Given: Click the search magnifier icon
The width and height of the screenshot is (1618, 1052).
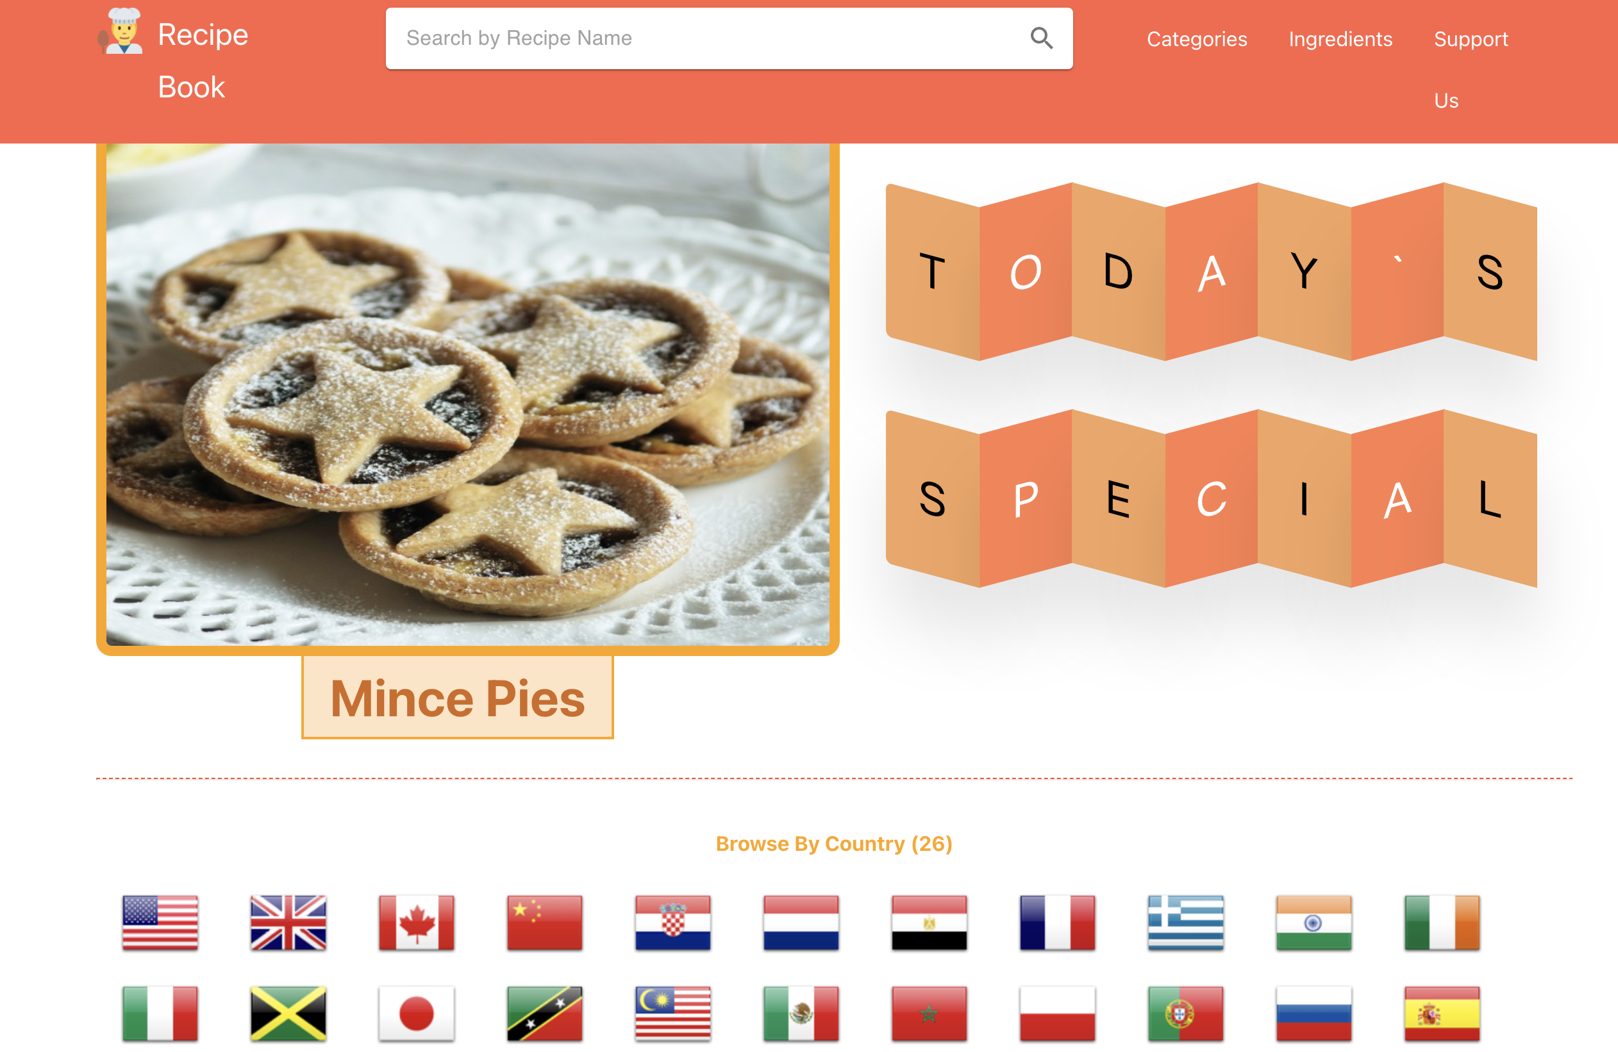Looking at the screenshot, I should (1041, 38).
